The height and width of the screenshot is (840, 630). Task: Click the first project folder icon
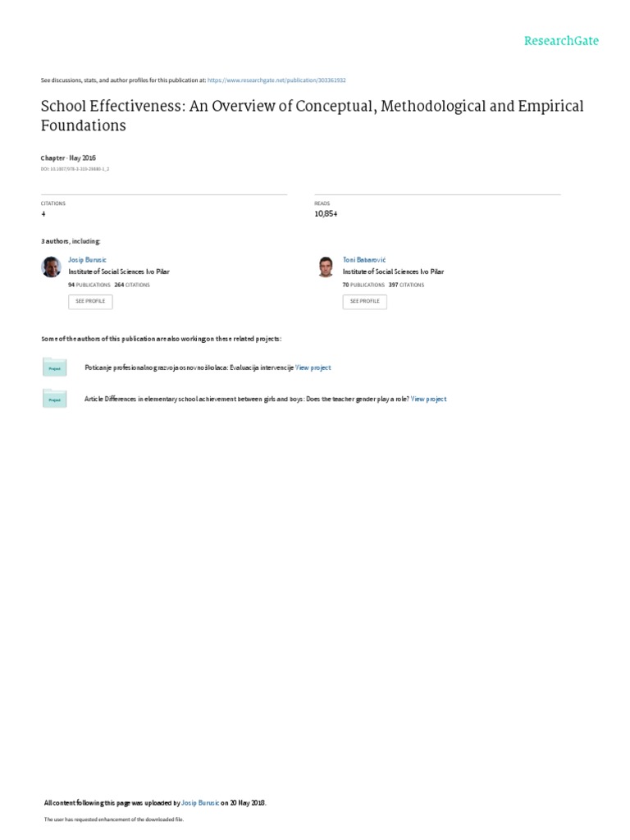pos(54,367)
